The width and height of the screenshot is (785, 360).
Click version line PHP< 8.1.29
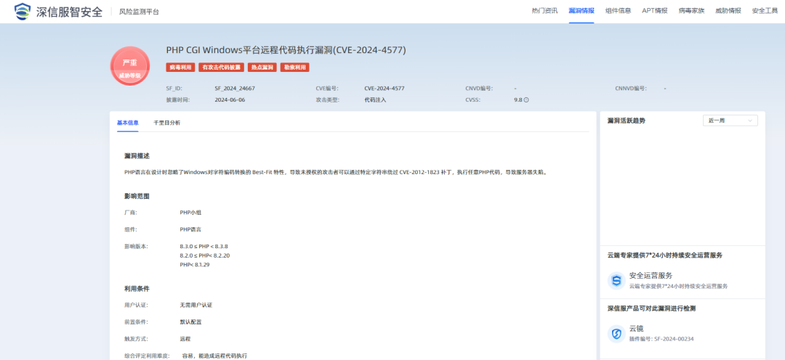[x=194, y=264]
